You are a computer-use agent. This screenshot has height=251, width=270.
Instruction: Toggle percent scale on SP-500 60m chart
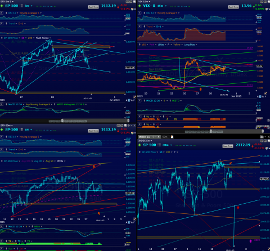click(x=132, y=222)
